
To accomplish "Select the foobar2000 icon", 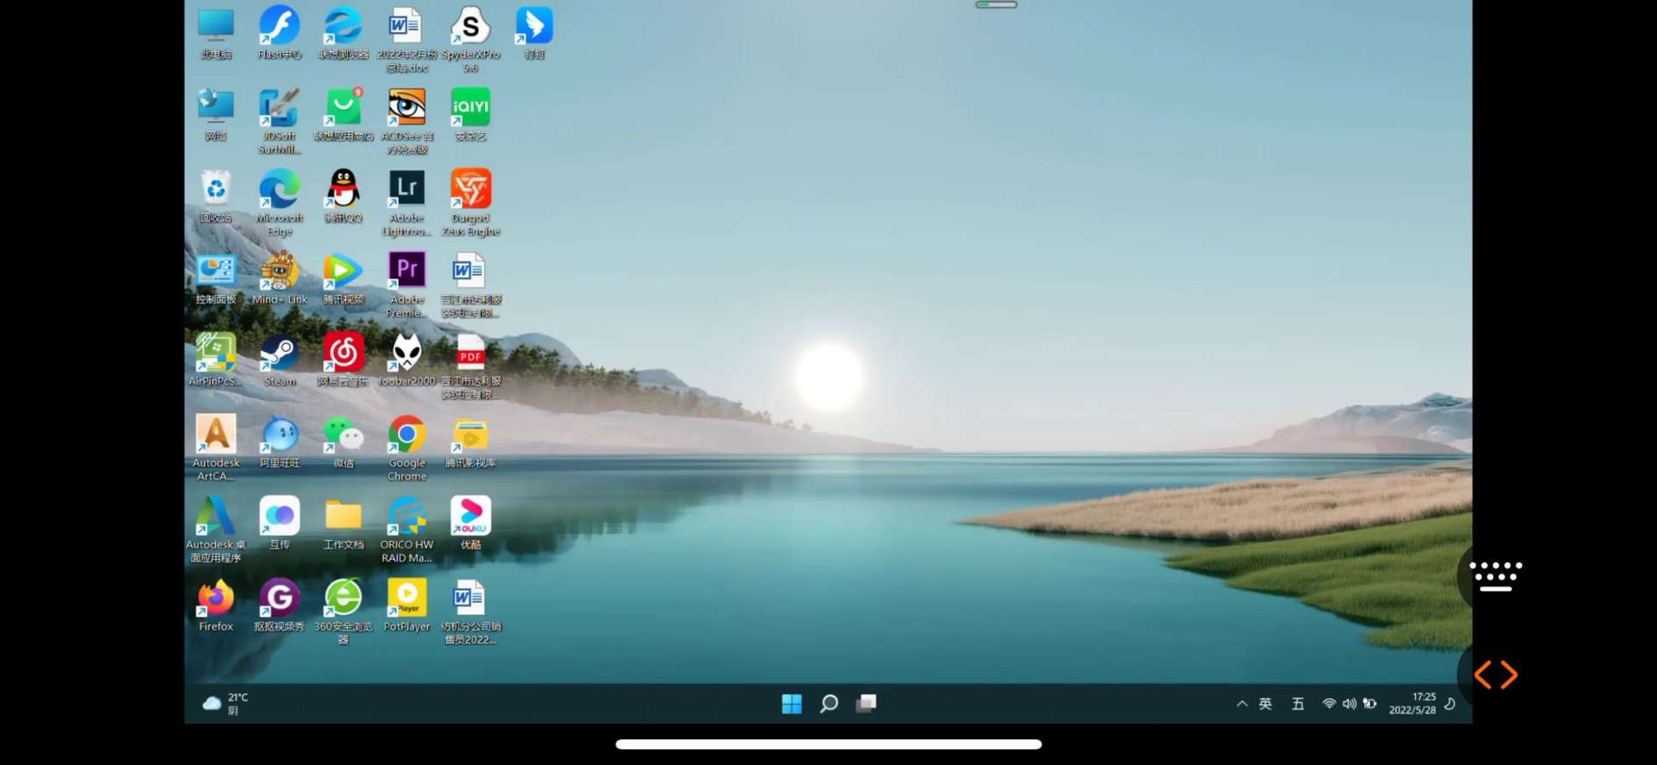I will (406, 354).
